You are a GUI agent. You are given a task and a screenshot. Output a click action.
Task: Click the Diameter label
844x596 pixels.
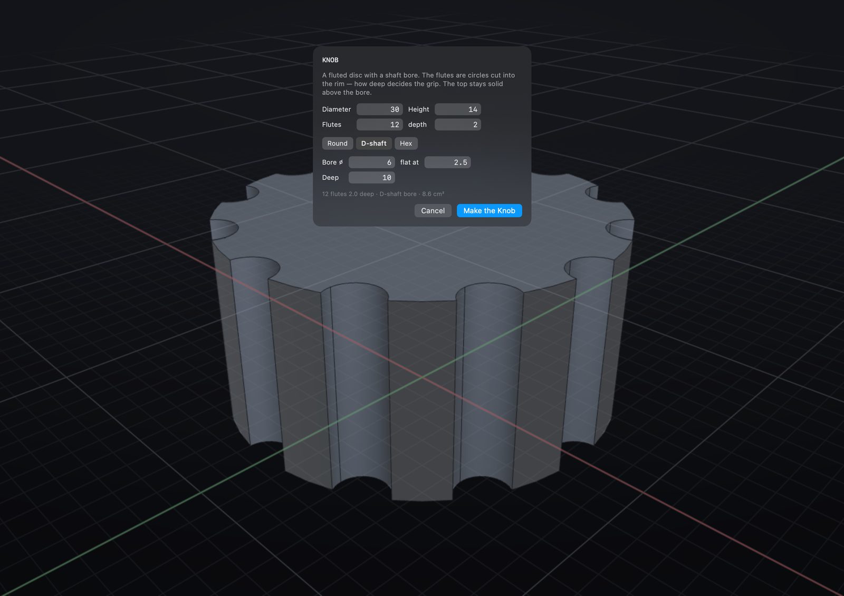coord(337,110)
